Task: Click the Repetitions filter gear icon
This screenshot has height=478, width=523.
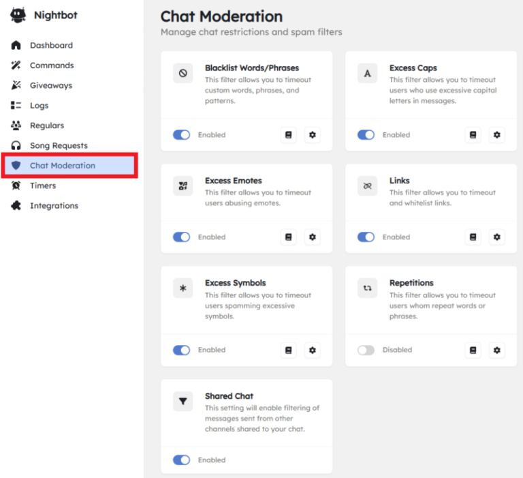Action: [x=497, y=350]
